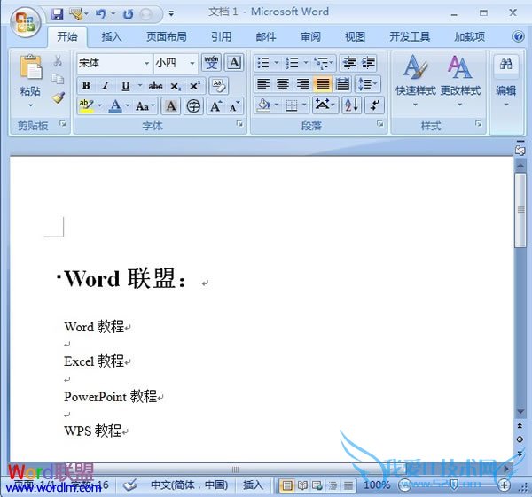This screenshot has width=532, height=497.
Task: Toggle character shading button
Action: (171, 106)
